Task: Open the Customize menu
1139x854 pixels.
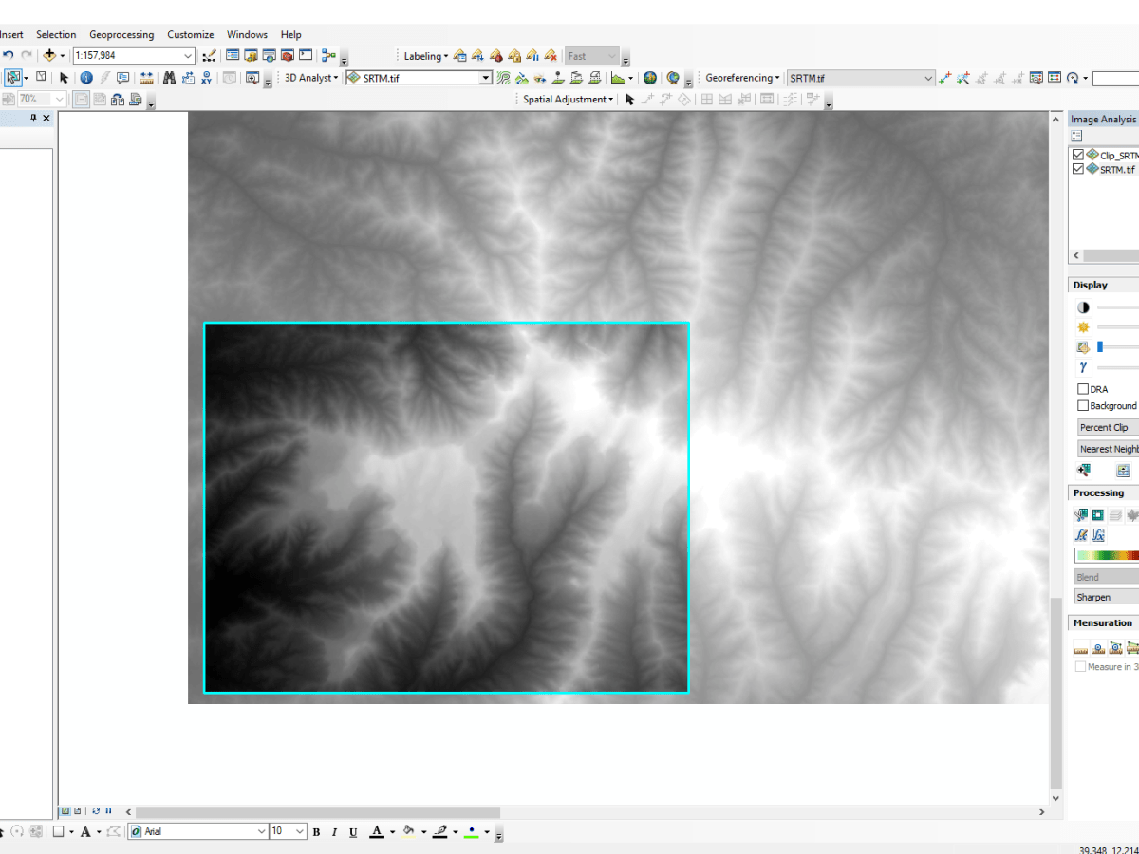Action: (x=190, y=34)
